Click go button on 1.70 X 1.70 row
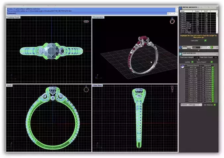224x158 pixels. [213, 97]
